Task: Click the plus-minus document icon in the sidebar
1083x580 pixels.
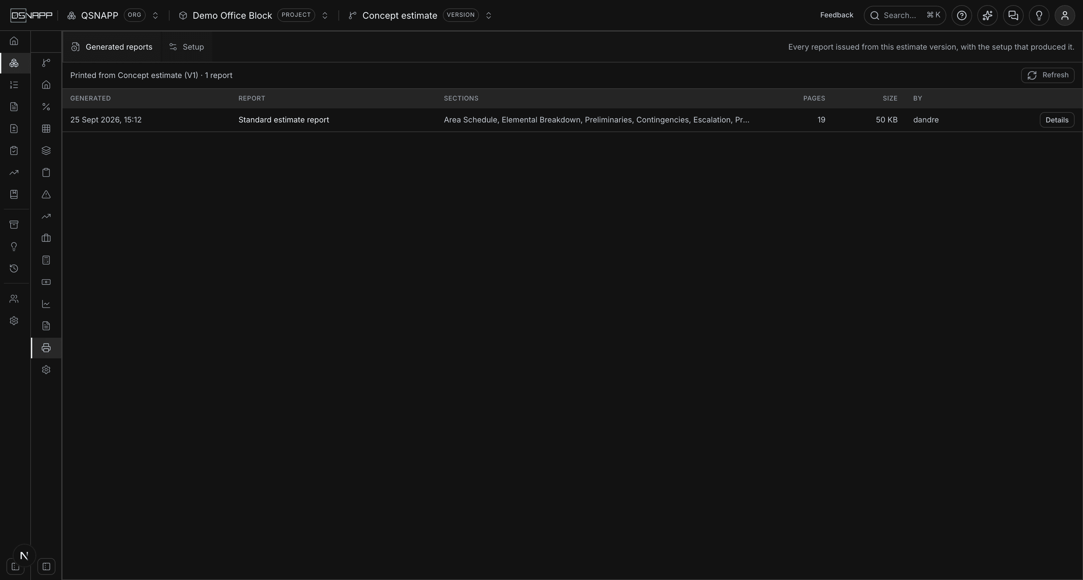Action: coord(14,129)
